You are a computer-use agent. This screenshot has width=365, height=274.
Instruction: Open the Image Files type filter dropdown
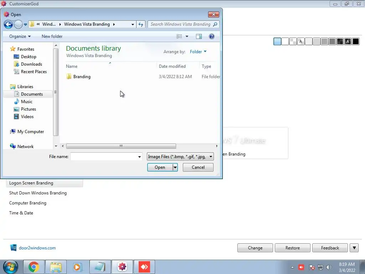pos(180,157)
